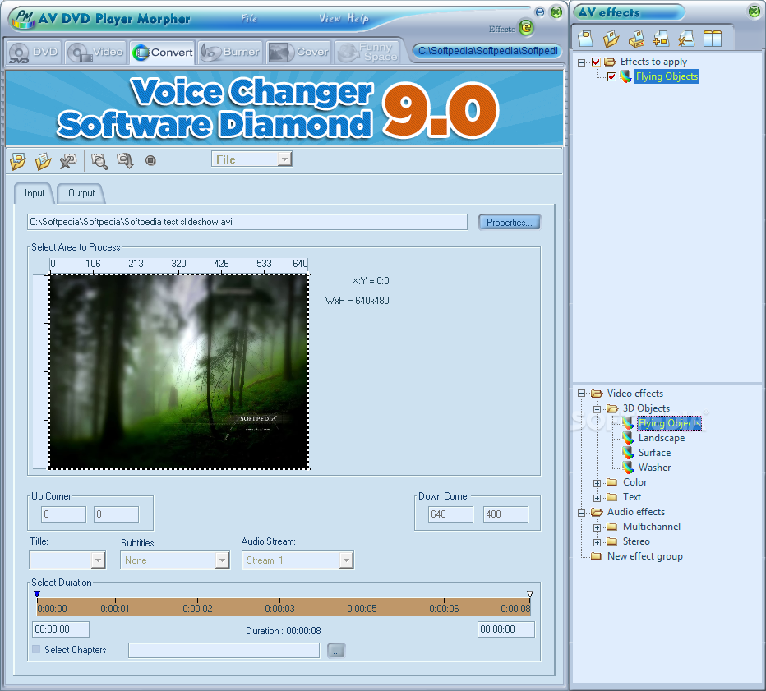Open the Subtitles dropdown showing None

222,560
